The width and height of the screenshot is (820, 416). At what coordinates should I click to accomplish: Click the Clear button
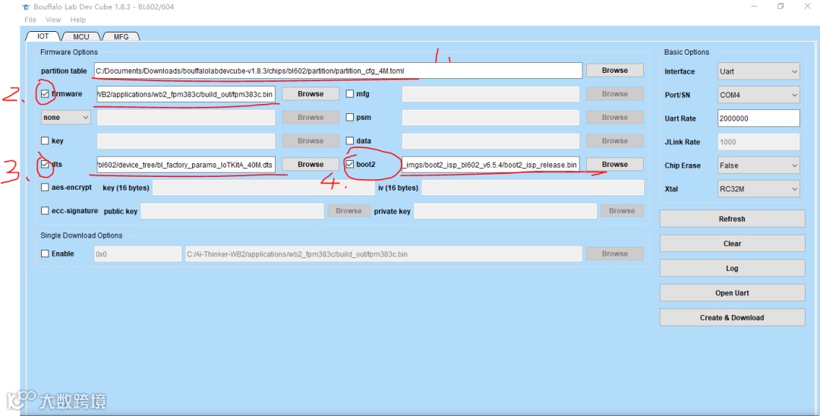[732, 244]
